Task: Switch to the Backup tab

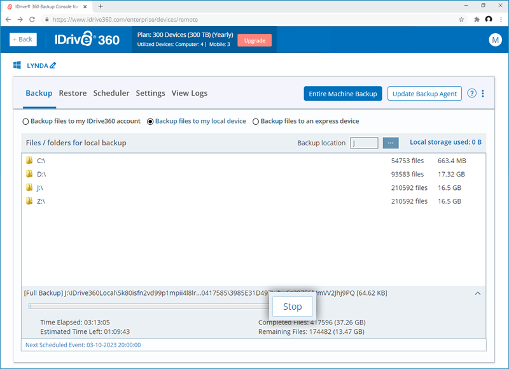Action: coord(39,93)
